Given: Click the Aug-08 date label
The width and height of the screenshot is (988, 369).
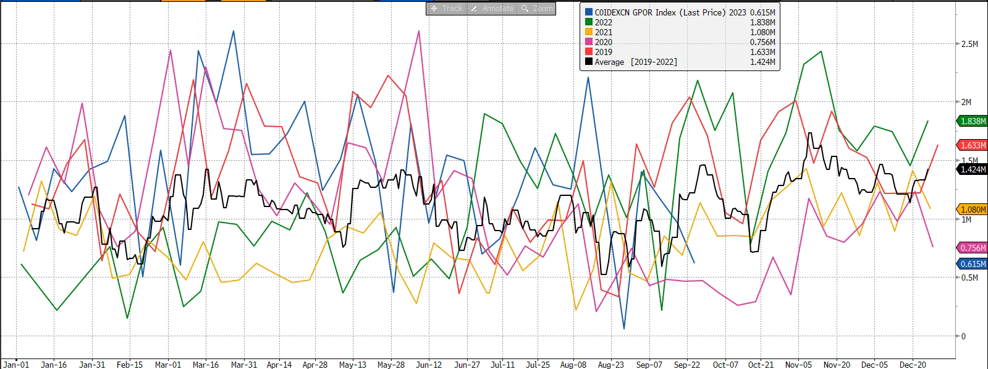Looking at the screenshot, I should click(573, 365).
